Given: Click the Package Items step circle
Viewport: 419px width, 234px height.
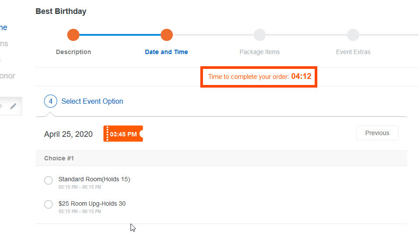Looking at the screenshot, I should pyautogui.click(x=259, y=35).
